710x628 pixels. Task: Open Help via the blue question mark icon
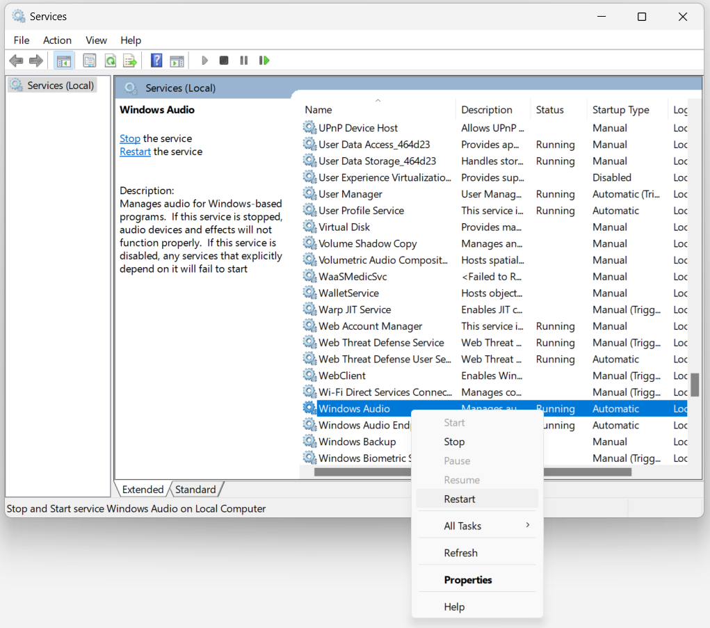156,61
